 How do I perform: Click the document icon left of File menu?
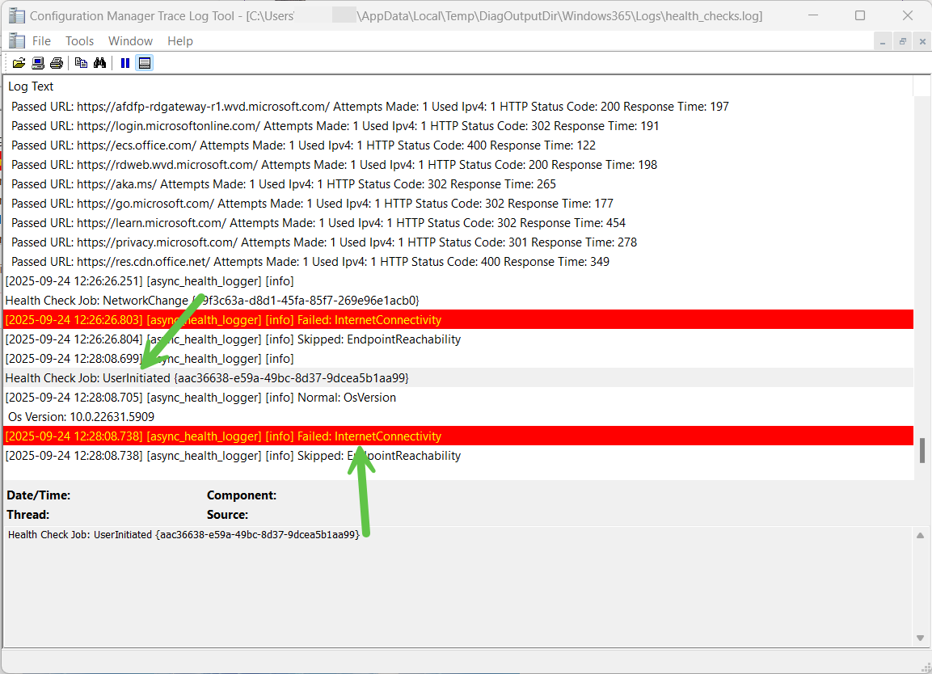[x=16, y=40]
